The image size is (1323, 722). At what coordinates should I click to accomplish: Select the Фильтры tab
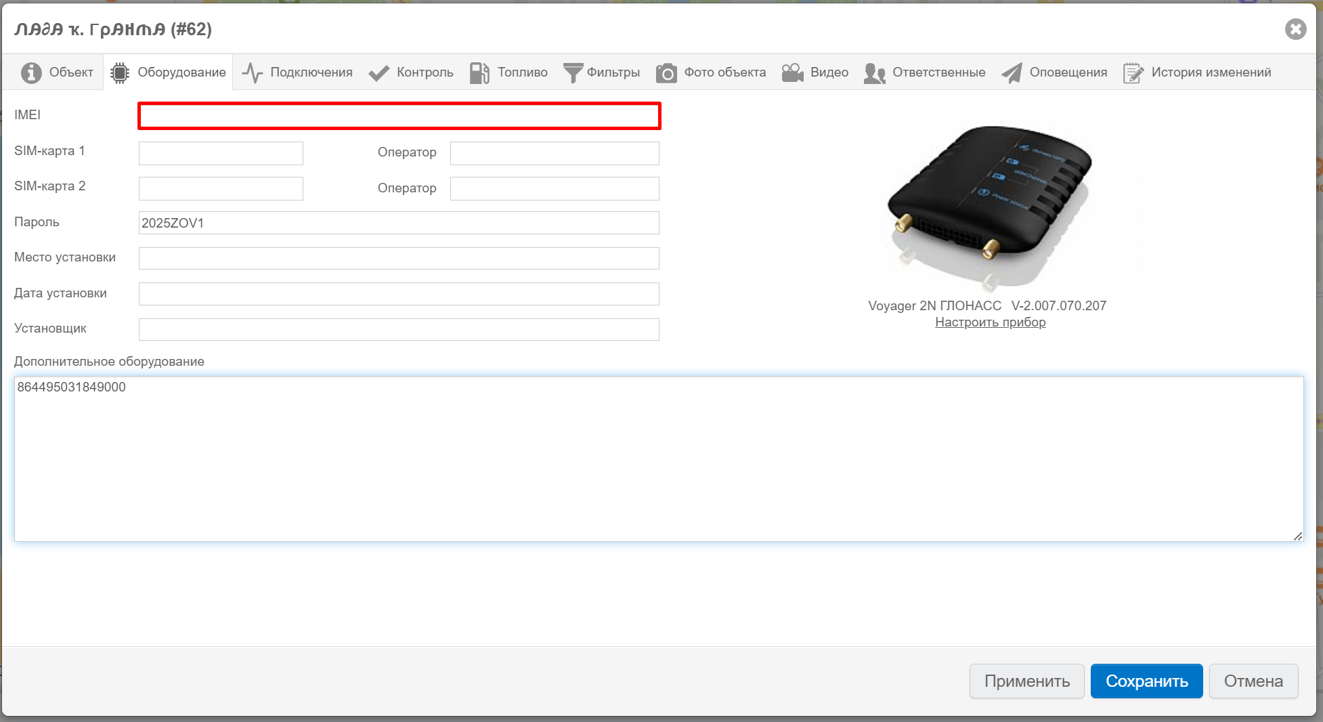tap(602, 72)
